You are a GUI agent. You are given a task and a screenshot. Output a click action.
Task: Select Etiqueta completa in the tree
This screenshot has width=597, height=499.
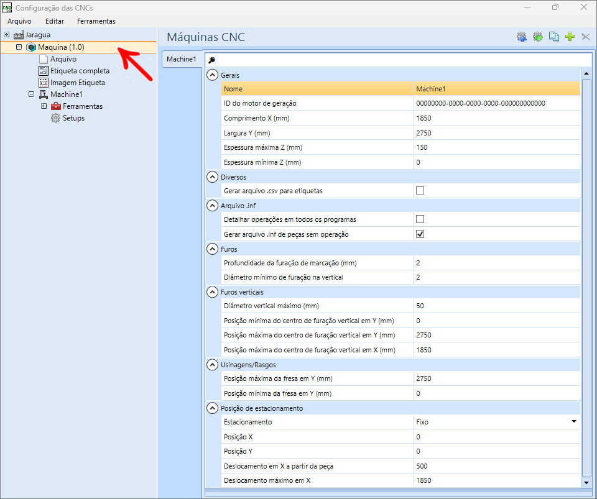click(x=80, y=71)
